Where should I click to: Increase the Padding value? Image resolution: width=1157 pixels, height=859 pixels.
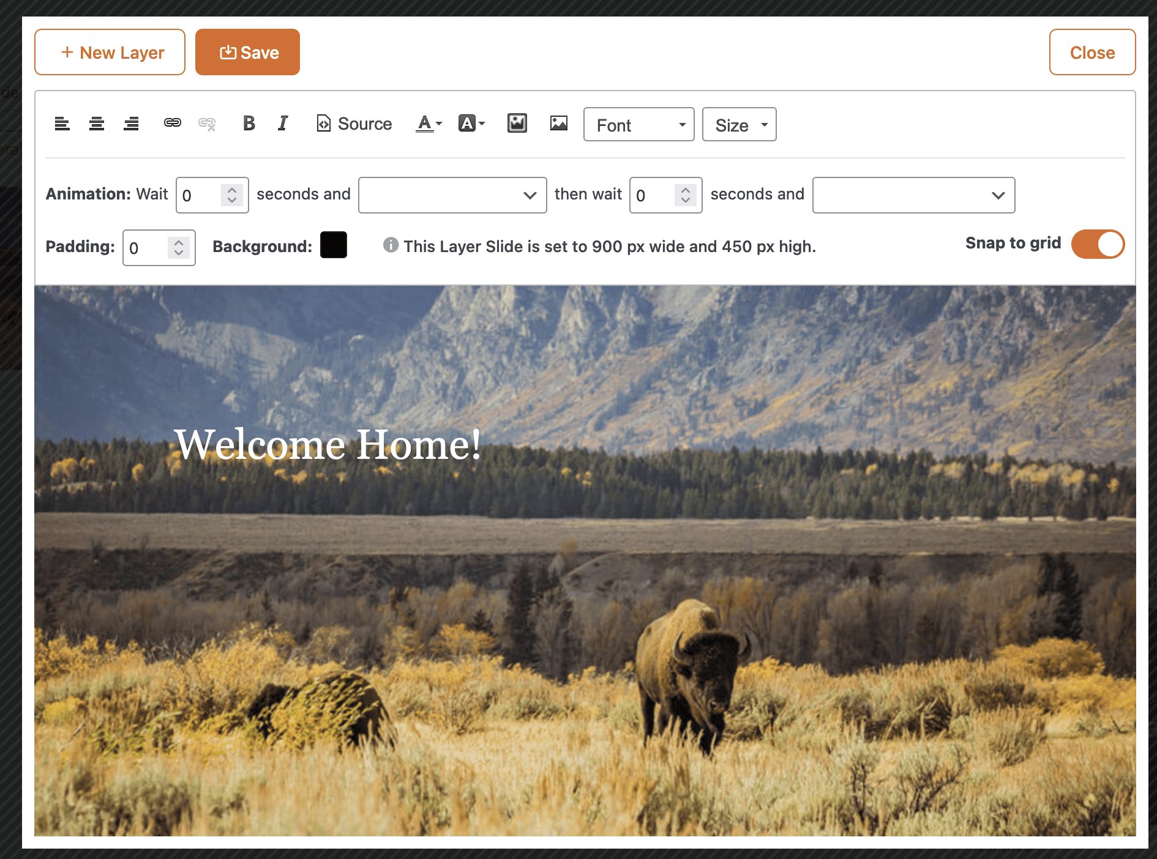click(178, 241)
